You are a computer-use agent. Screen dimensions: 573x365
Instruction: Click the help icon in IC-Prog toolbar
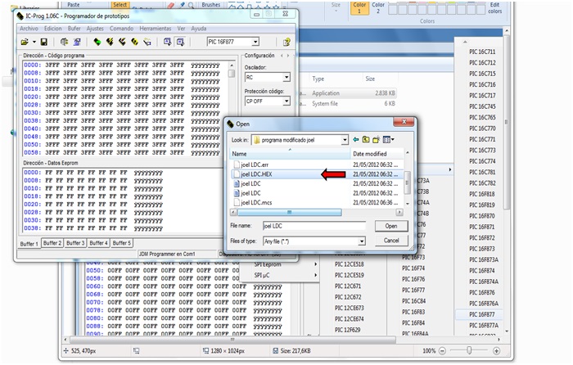pyautogui.click(x=286, y=42)
